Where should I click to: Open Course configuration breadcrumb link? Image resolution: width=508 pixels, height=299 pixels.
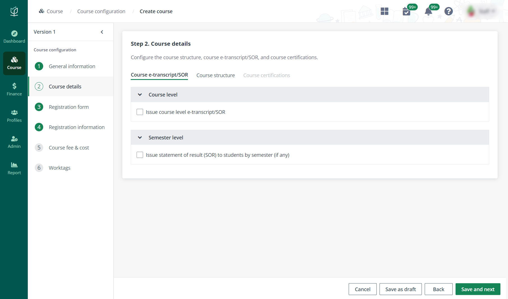click(x=101, y=11)
